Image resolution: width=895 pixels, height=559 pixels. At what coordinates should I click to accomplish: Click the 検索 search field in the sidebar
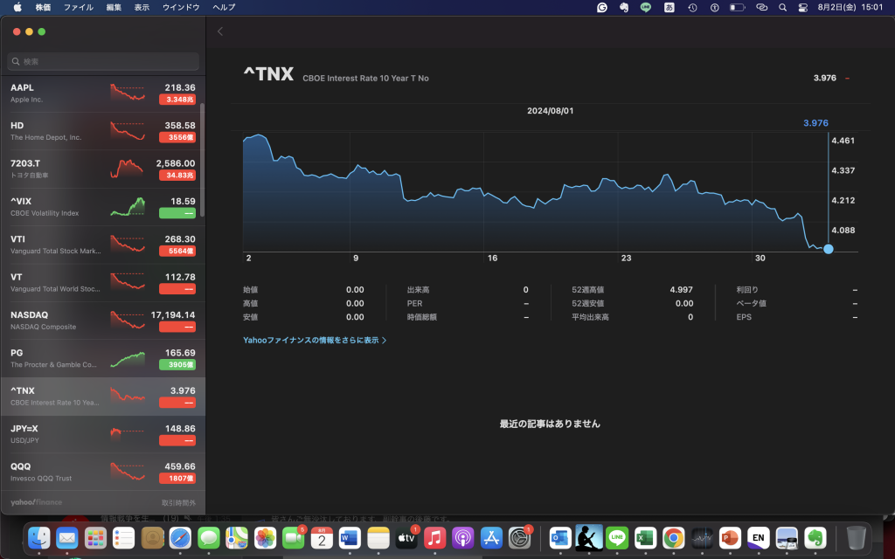click(x=102, y=61)
